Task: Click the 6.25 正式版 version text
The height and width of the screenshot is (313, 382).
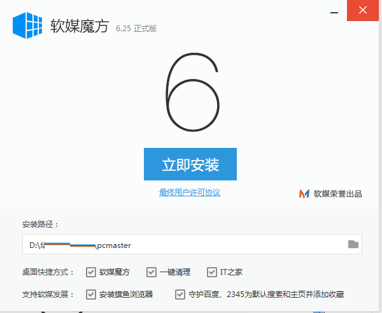Action: tap(136, 29)
